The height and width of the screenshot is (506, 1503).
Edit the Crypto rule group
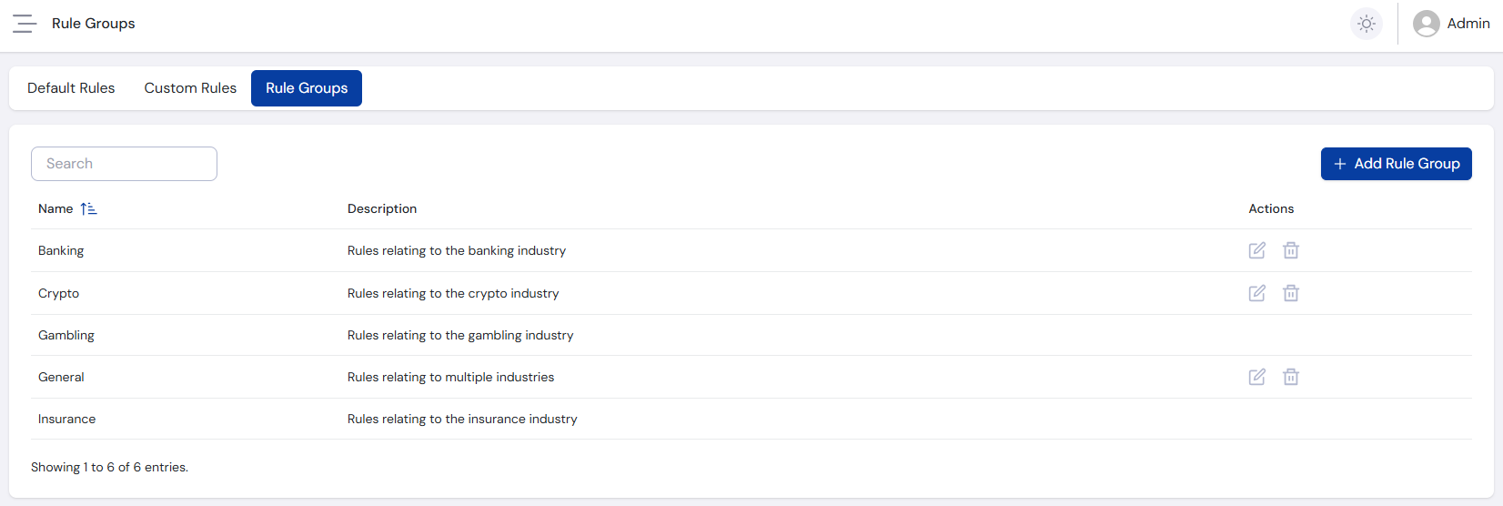pos(1256,293)
